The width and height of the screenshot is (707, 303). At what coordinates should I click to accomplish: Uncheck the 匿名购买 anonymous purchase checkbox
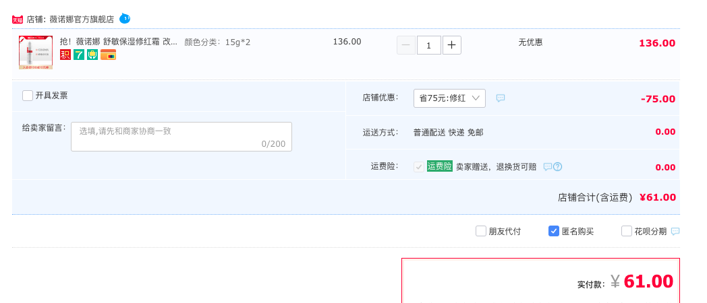coord(554,232)
